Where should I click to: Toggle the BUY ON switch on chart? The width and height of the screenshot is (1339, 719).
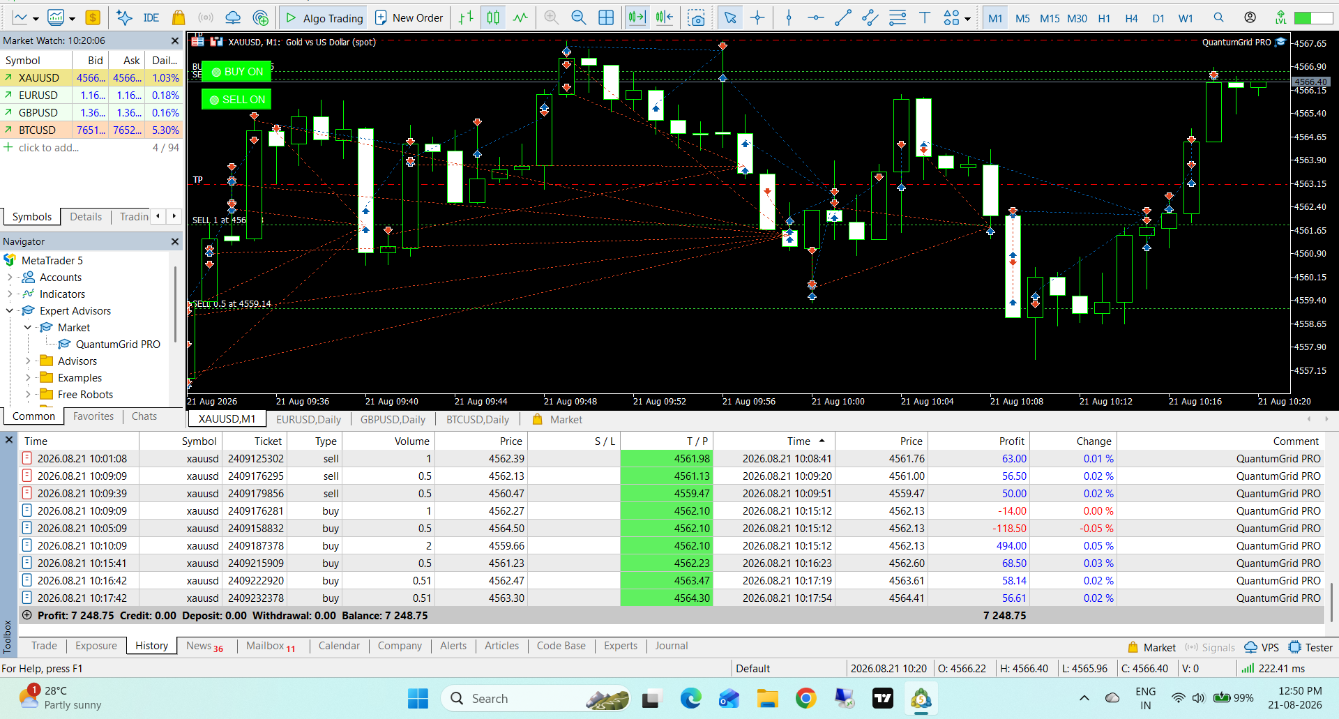(x=237, y=72)
